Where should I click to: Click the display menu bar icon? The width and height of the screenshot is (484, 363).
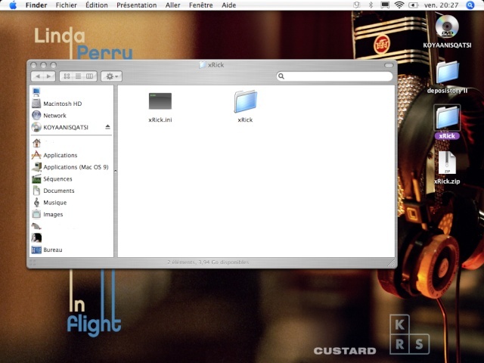pyautogui.click(x=385, y=5)
